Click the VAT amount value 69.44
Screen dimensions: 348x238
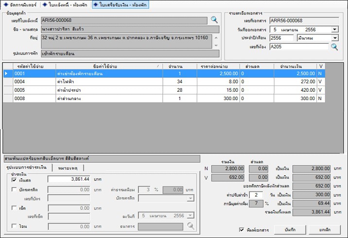(312, 204)
